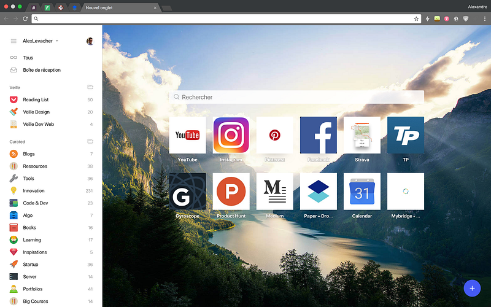Screen dimensions: 491x307
Task: Click the browser address bar
Action: pos(226,19)
